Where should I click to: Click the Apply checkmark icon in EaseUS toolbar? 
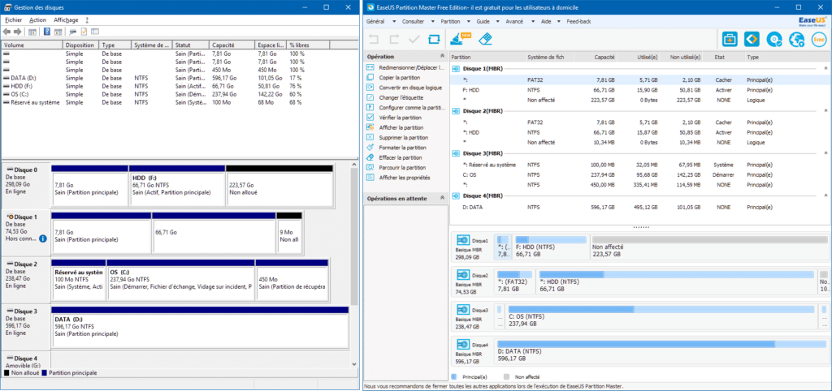pyautogui.click(x=414, y=39)
